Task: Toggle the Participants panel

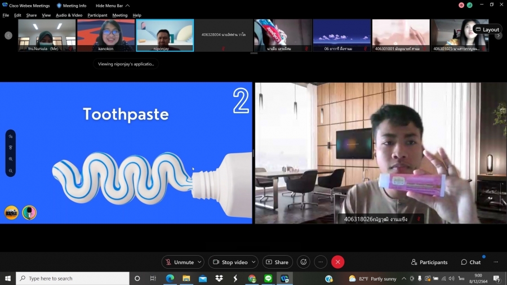Action: pos(429,262)
